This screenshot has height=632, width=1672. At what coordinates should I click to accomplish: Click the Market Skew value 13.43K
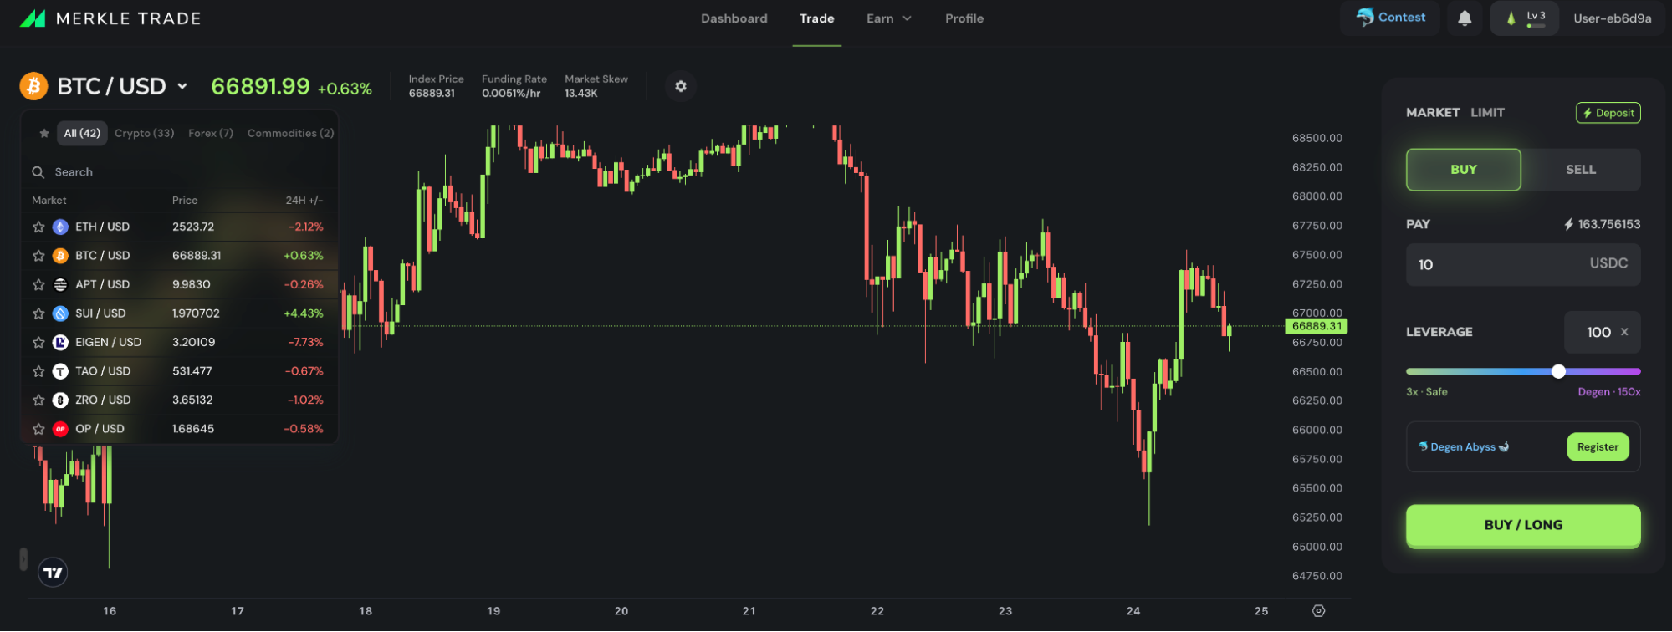point(581,94)
